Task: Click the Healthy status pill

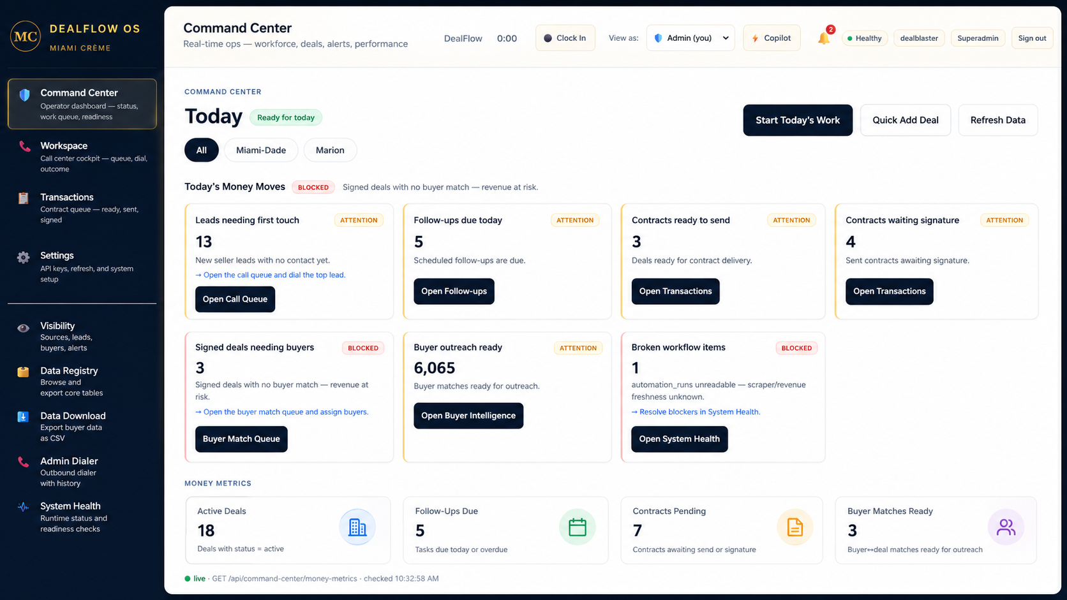Action: pos(865,38)
